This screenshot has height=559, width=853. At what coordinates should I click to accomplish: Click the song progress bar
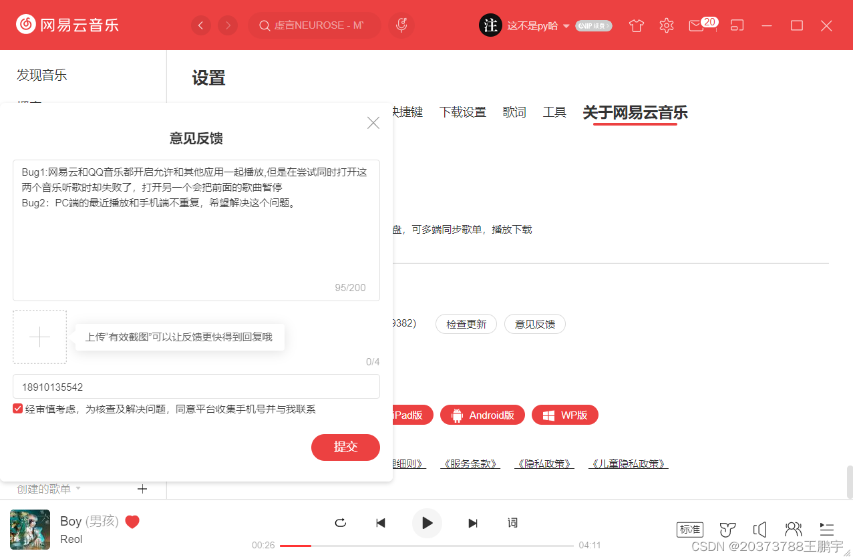(428, 546)
